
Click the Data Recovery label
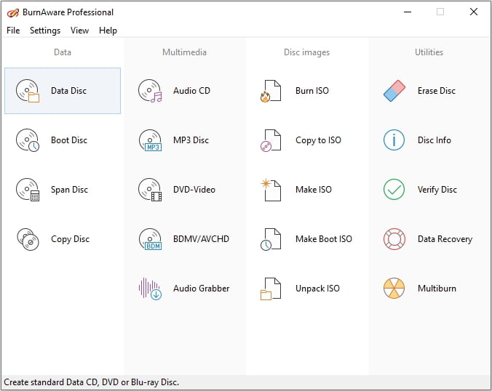point(445,239)
